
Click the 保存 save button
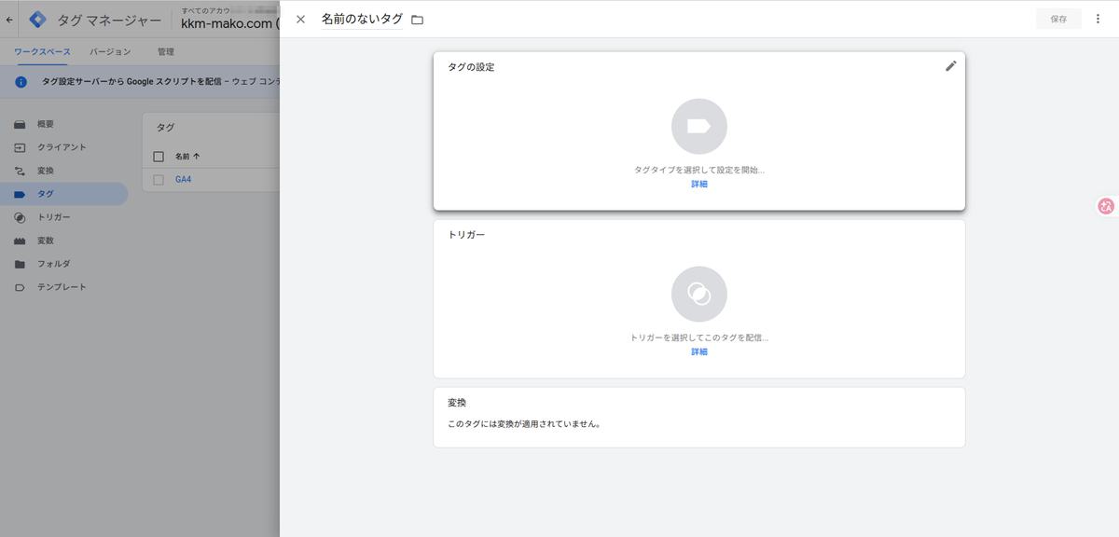[x=1058, y=19]
